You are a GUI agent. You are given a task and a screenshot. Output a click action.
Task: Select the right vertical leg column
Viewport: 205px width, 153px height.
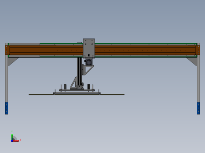pyautogui.click(x=198, y=78)
